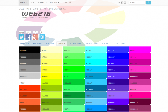Click the 7 Google Plus count
168x112 pixels.
(x=35, y=32)
